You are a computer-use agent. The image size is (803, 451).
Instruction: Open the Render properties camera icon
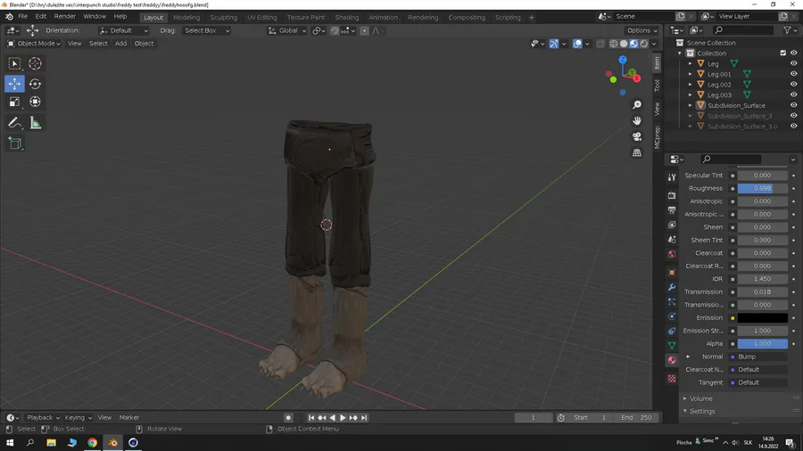click(672, 195)
